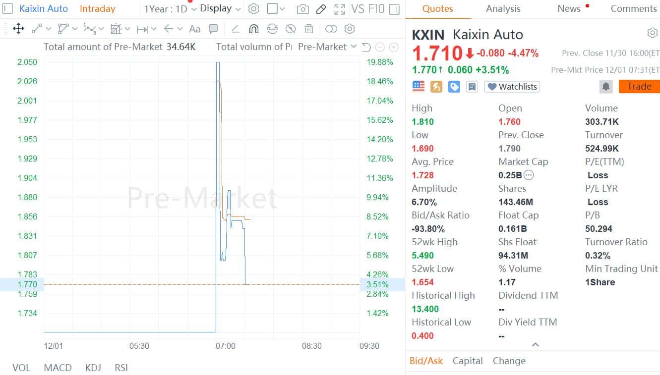Expand the Display dropdown
Viewport: 660px width, 375px height.
220,8
